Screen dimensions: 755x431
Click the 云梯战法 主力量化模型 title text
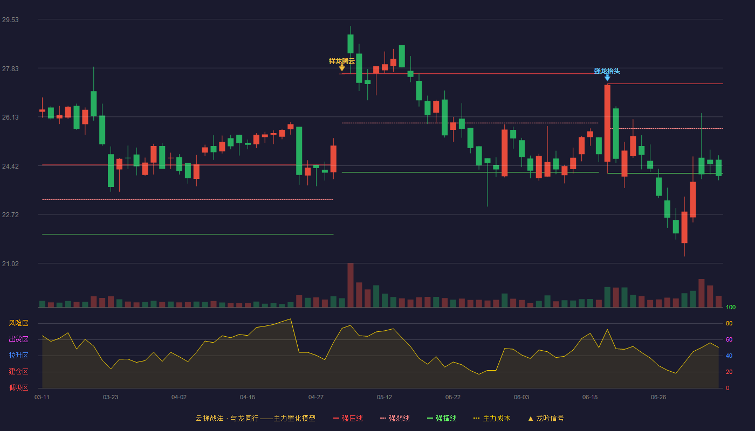pos(256,419)
